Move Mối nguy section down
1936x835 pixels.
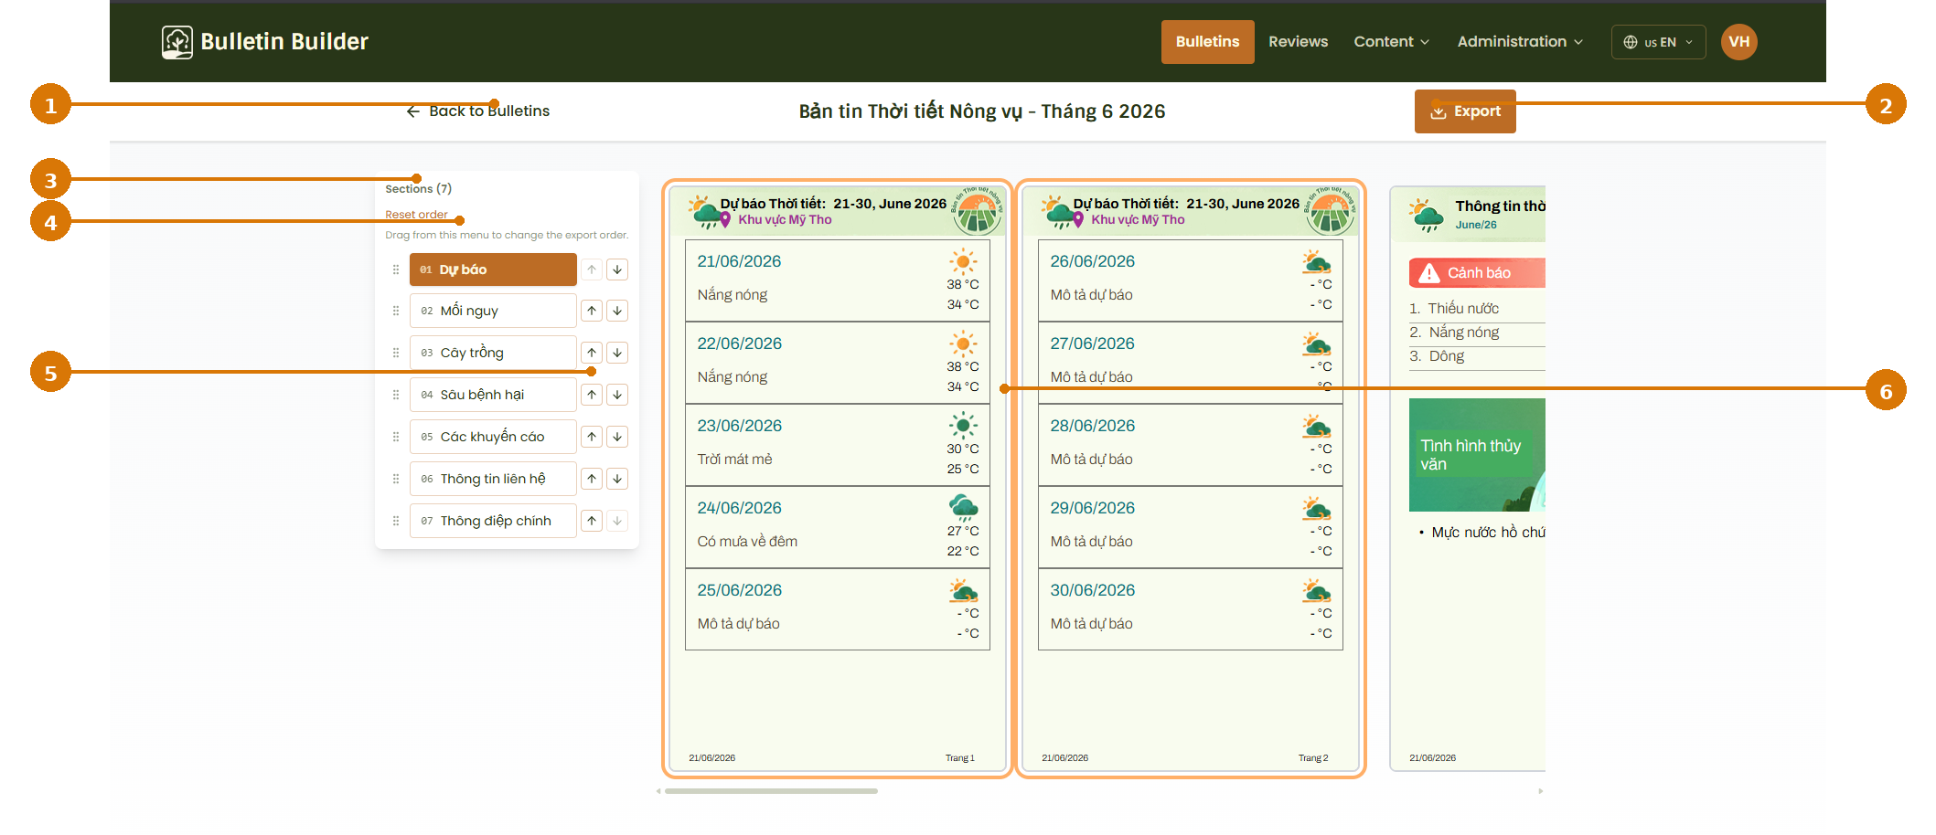coord(617,311)
